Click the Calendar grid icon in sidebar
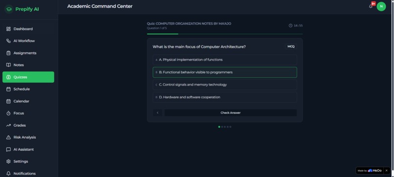 (8, 101)
